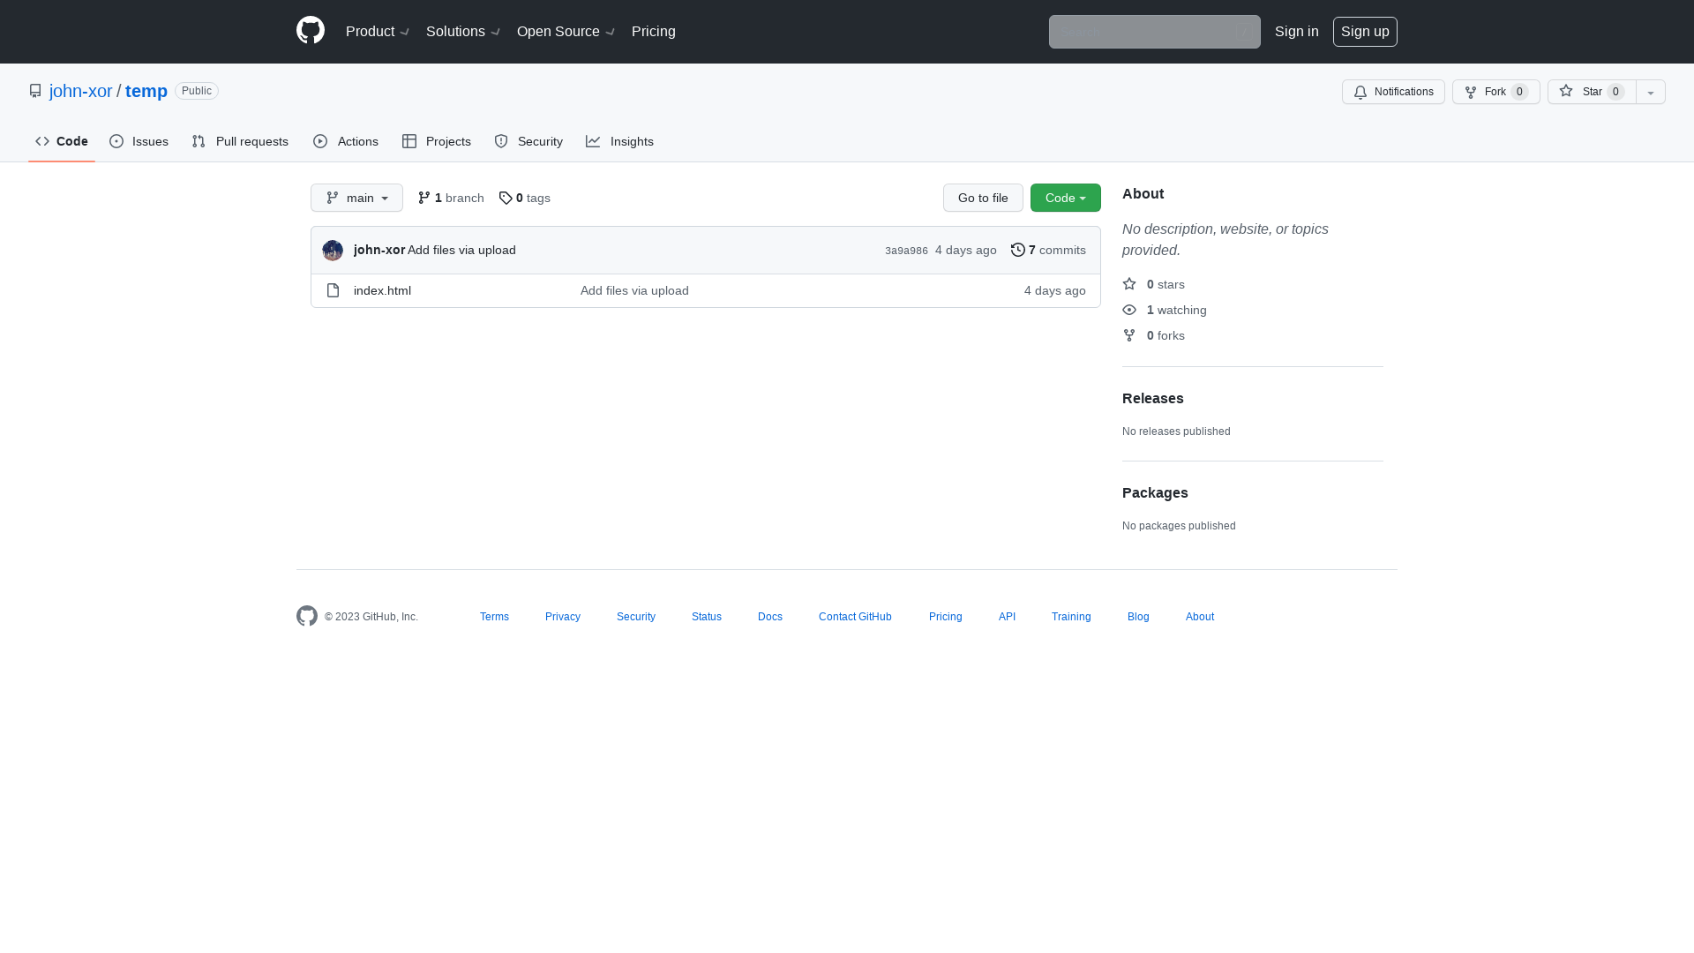Open the green Code dropdown
Viewport: 1694px width, 953px height.
coord(1066,198)
